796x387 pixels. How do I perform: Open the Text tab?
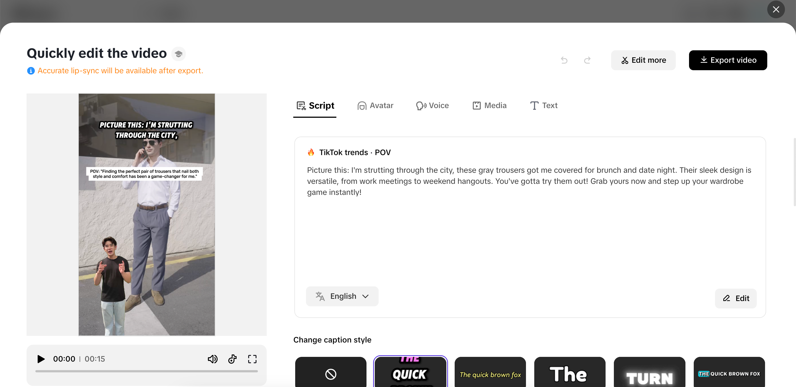point(544,105)
